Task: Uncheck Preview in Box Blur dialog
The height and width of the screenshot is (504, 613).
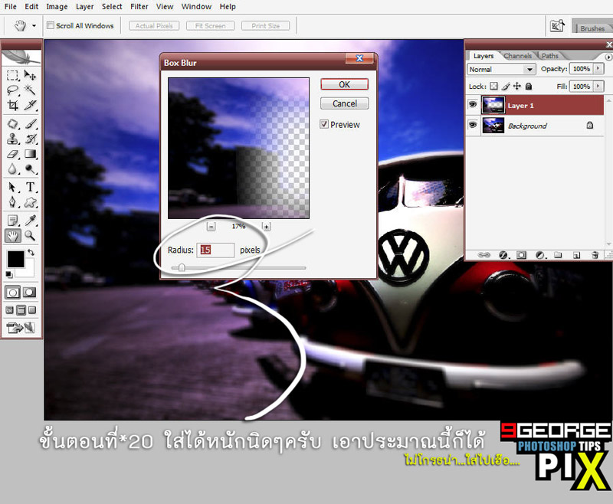Action: (324, 124)
